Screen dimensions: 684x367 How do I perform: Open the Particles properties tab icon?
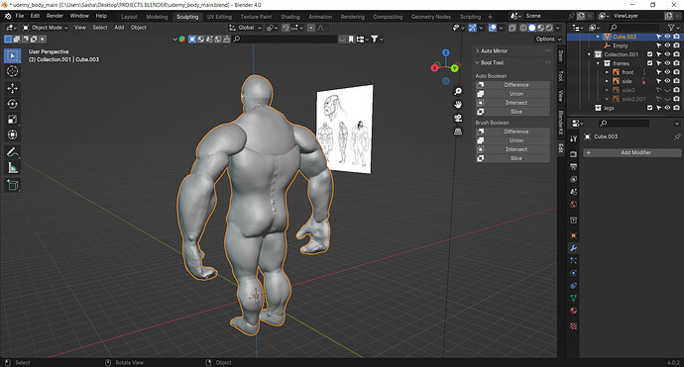574,261
